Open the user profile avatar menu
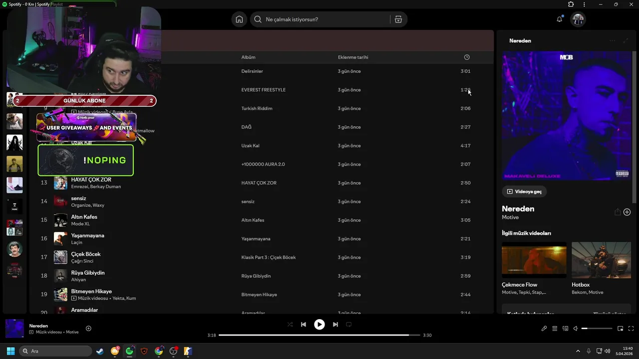 578,19
